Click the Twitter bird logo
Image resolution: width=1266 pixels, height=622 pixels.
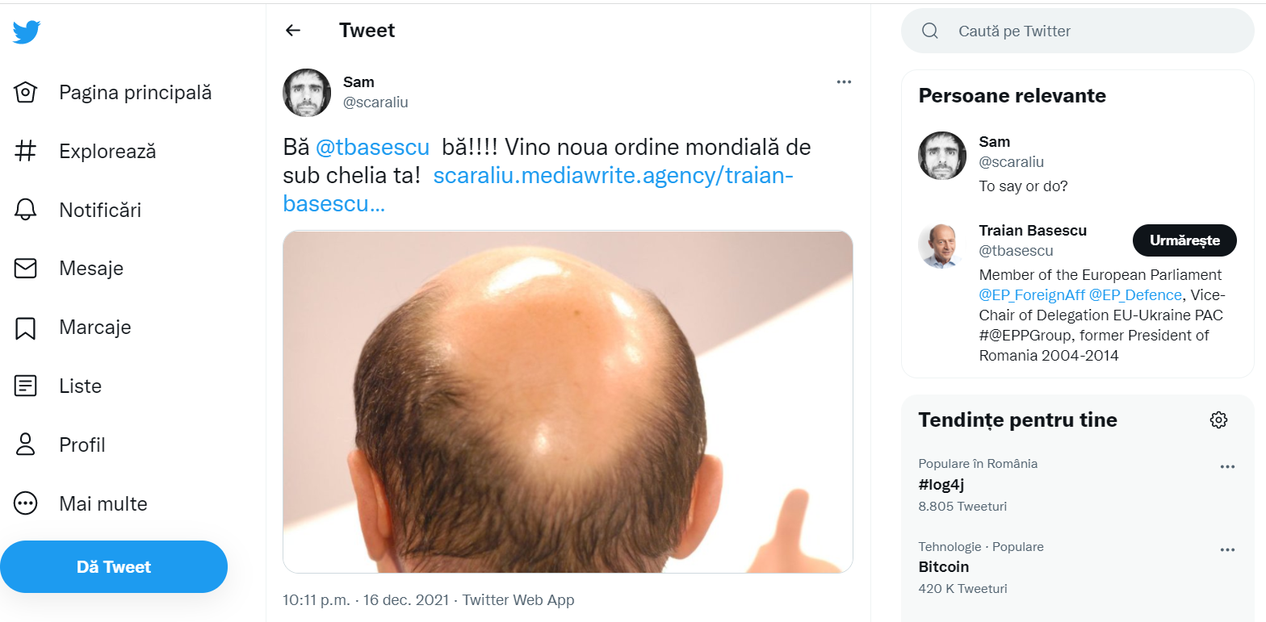(26, 31)
